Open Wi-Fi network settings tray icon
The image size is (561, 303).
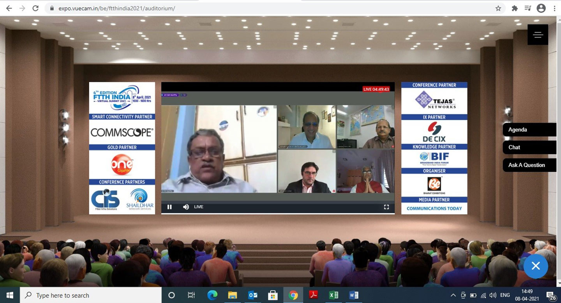click(483, 295)
